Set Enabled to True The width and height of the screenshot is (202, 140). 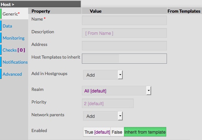point(97,132)
